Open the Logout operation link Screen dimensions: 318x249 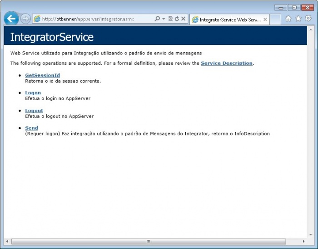(34, 111)
